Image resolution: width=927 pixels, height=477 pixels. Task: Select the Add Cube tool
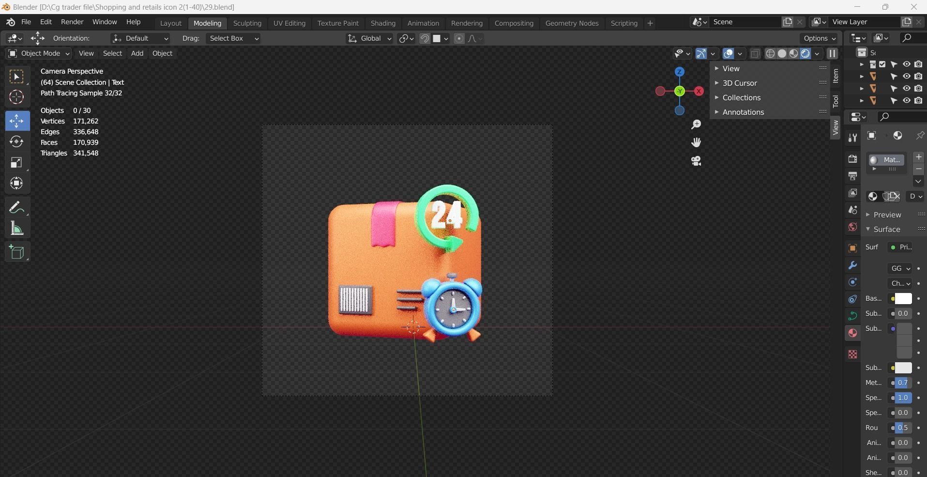pos(16,252)
